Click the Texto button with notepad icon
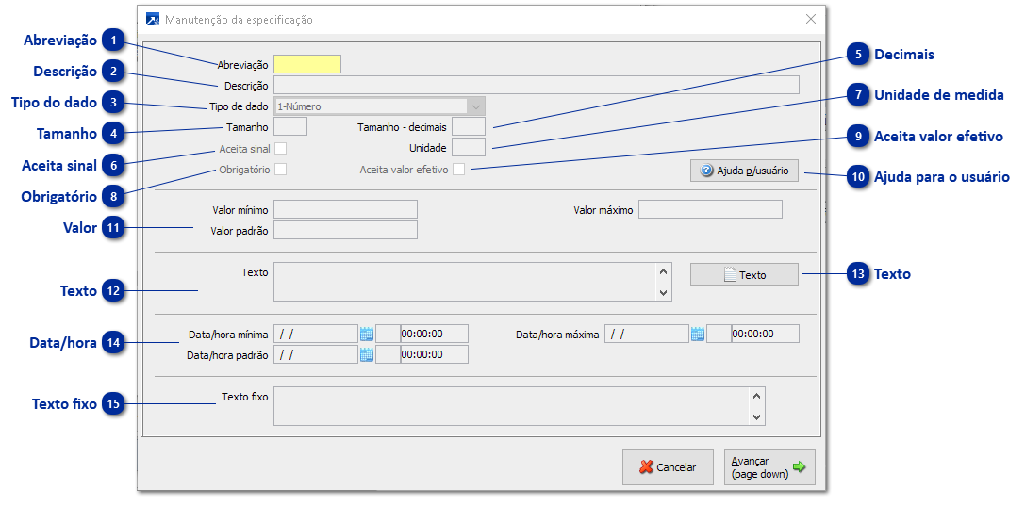The image size is (1025, 506). [x=745, y=275]
